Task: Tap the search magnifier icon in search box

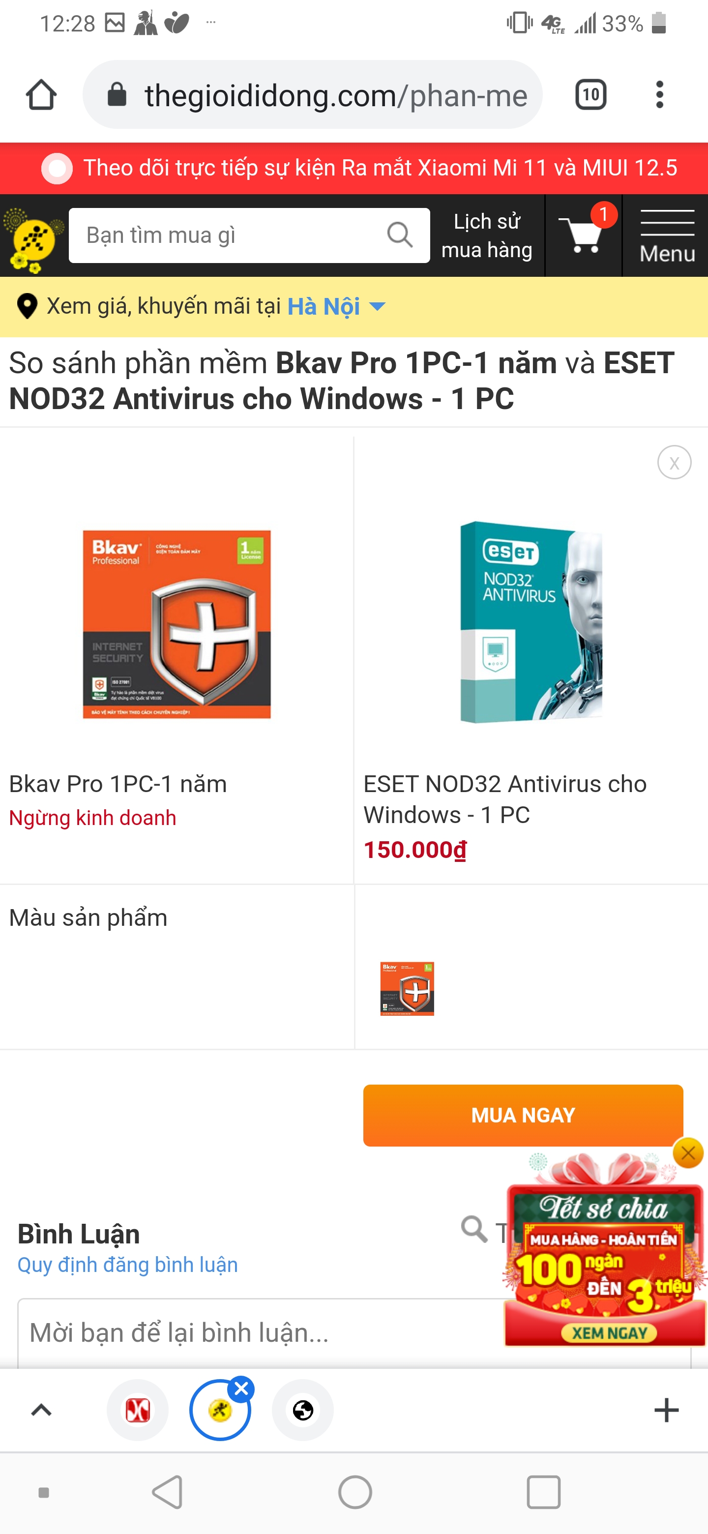Action: (x=400, y=235)
